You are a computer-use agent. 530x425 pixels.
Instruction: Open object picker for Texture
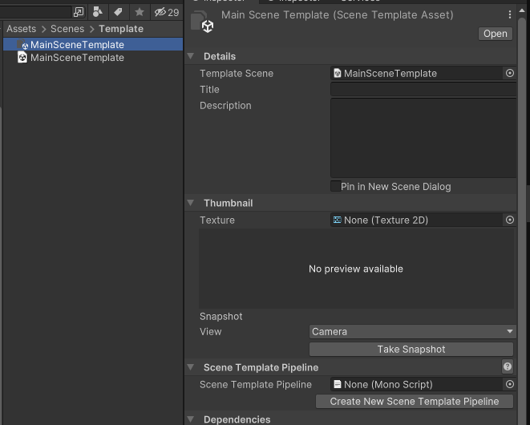click(x=510, y=220)
